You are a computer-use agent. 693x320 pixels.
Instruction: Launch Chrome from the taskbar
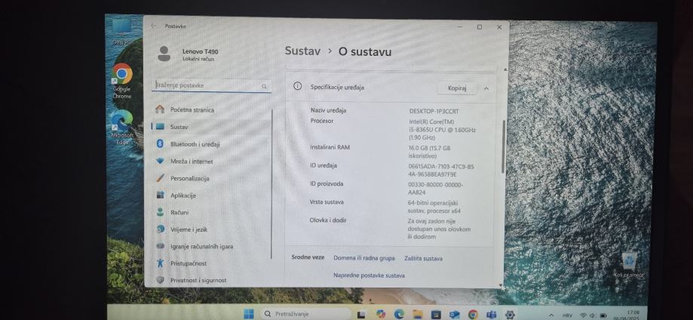(473, 315)
